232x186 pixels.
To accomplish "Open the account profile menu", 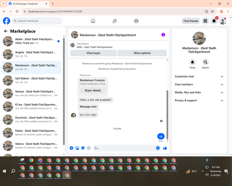I will (223, 21).
